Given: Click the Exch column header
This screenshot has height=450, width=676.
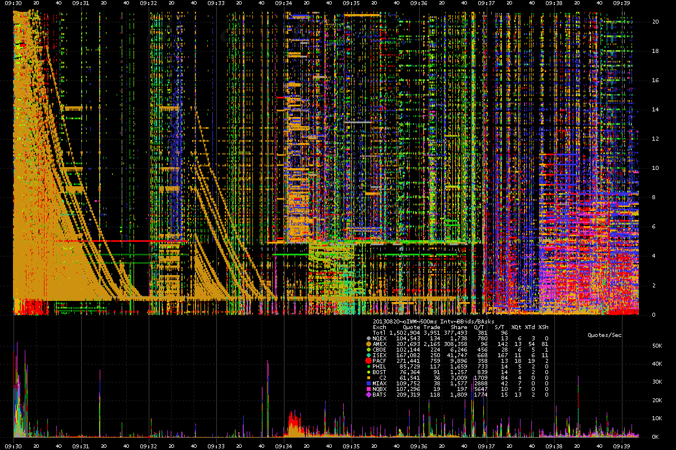Looking at the screenshot, I should pos(380,327).
